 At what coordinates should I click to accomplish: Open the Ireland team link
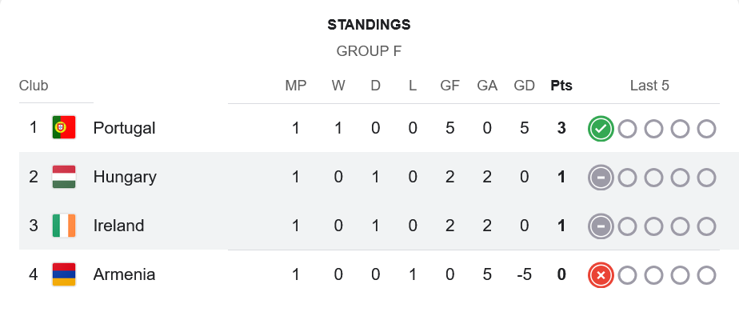tap(118, 226)
